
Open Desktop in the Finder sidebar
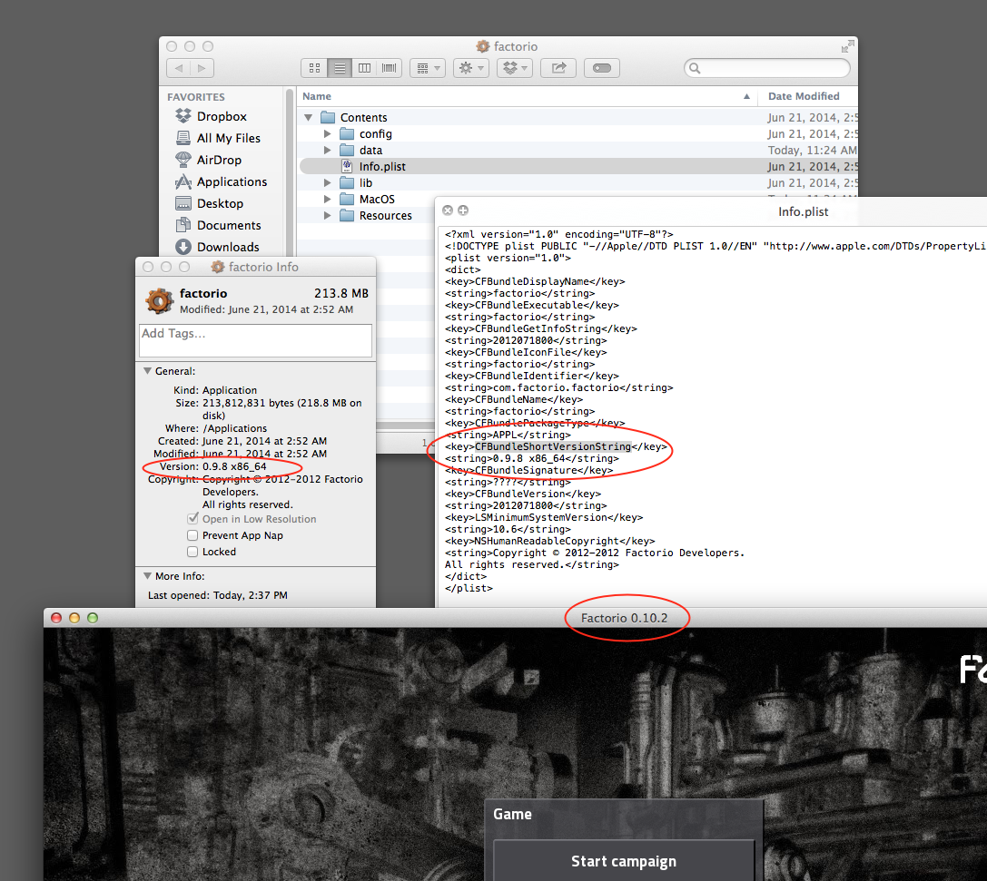[209, 204]
